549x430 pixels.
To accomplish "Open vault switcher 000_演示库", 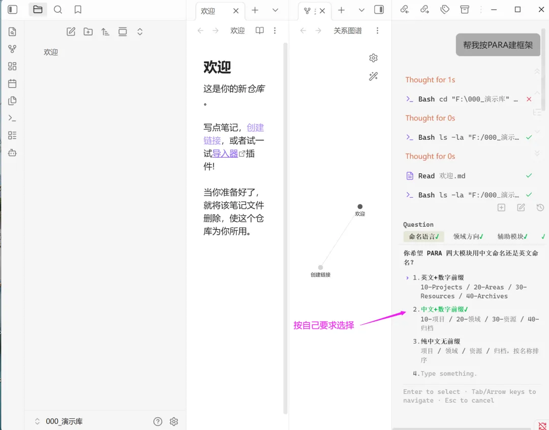I will 59,421.
